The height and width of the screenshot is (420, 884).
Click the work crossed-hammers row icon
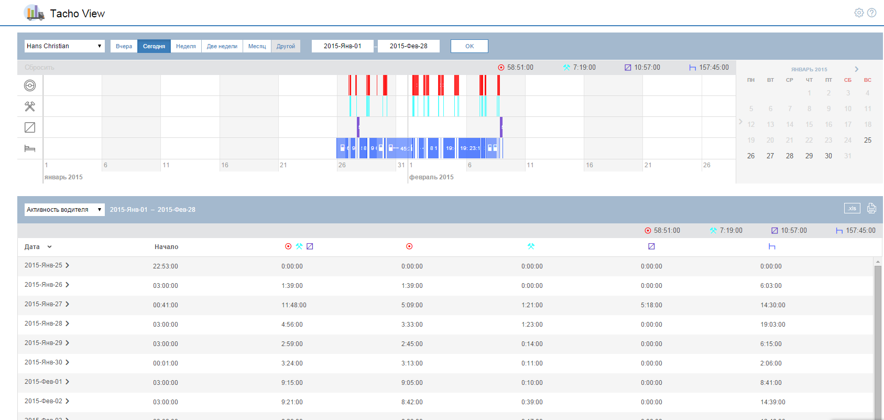point(30,106)
